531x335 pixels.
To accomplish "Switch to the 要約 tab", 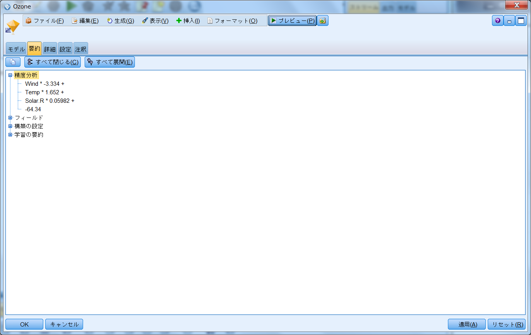I will pyautogui.click(x=34, y=49).
